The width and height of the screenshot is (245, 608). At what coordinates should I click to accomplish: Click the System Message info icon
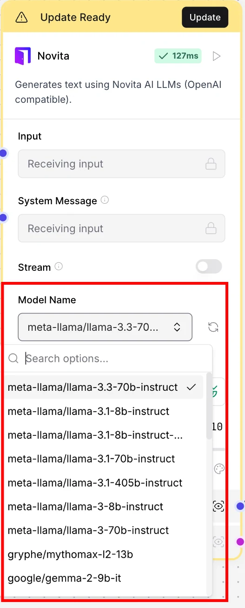105,200
